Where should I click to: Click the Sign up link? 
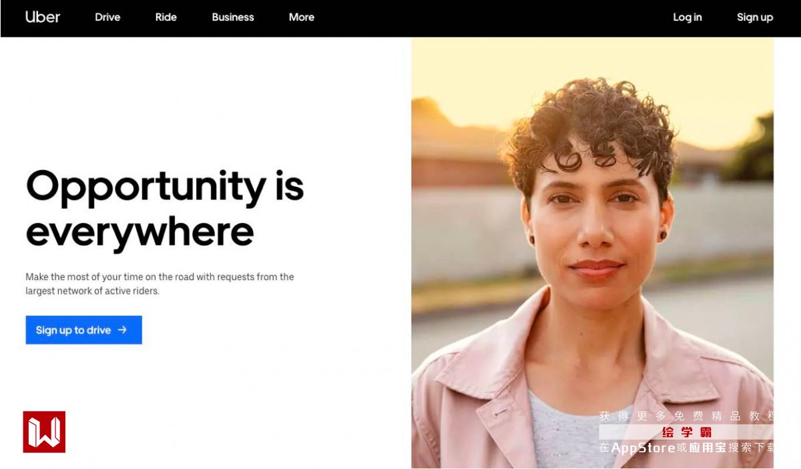[755, 17]
